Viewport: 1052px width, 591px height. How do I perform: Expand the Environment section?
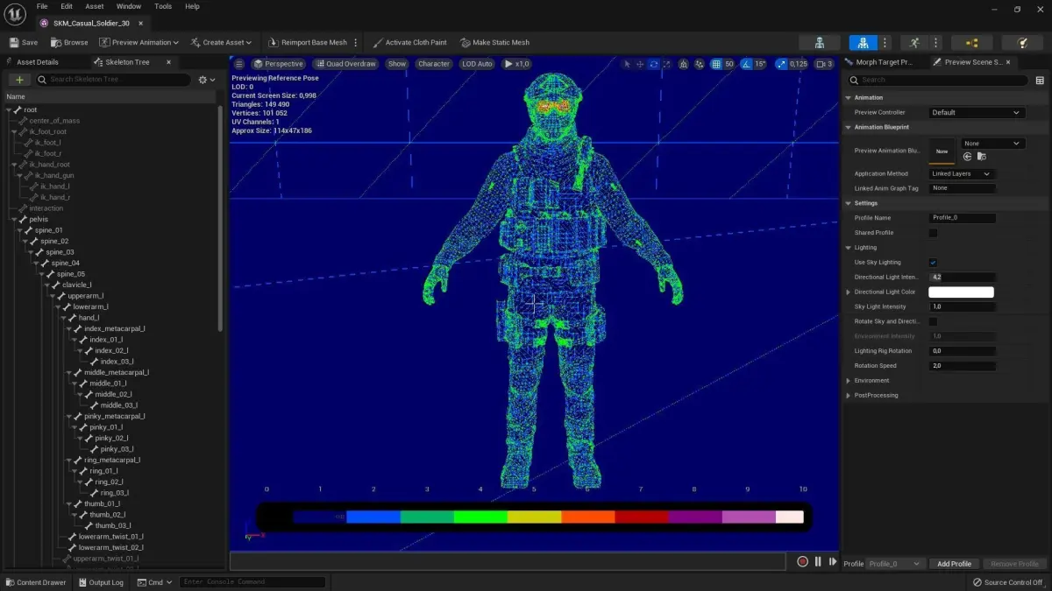point(848,381)
